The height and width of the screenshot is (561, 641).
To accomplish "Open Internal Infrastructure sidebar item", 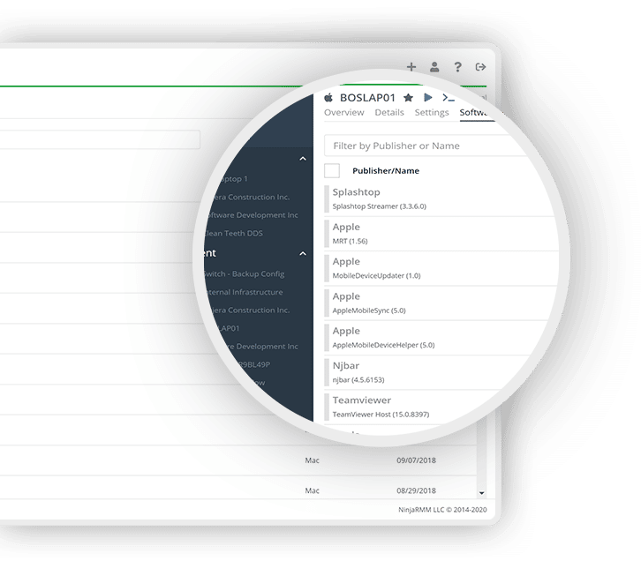I will click(x=244, y=292).
